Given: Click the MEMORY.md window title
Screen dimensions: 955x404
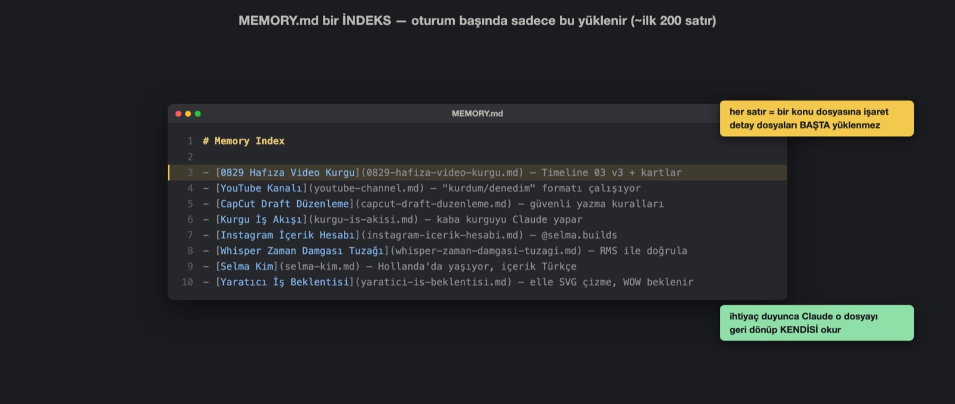Looking at the screenshot, I should (x=477, y=113).
